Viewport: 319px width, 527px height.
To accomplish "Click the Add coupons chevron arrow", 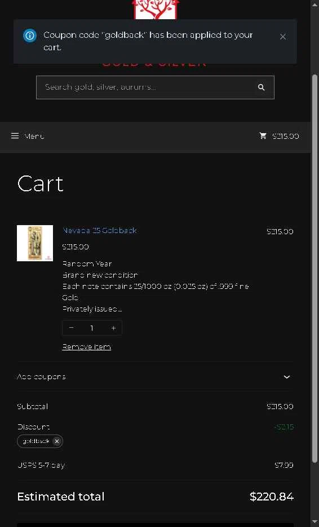I will click(287, 377).
